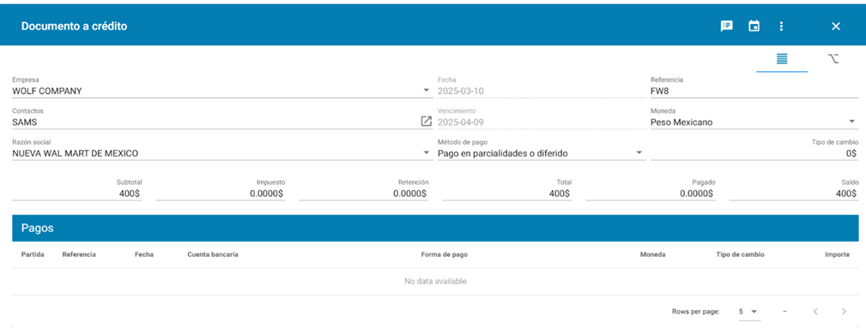This screenshot has height=328, width=866.
Task: Open the calendar event icon in header
Action: (x=754, y=26)
